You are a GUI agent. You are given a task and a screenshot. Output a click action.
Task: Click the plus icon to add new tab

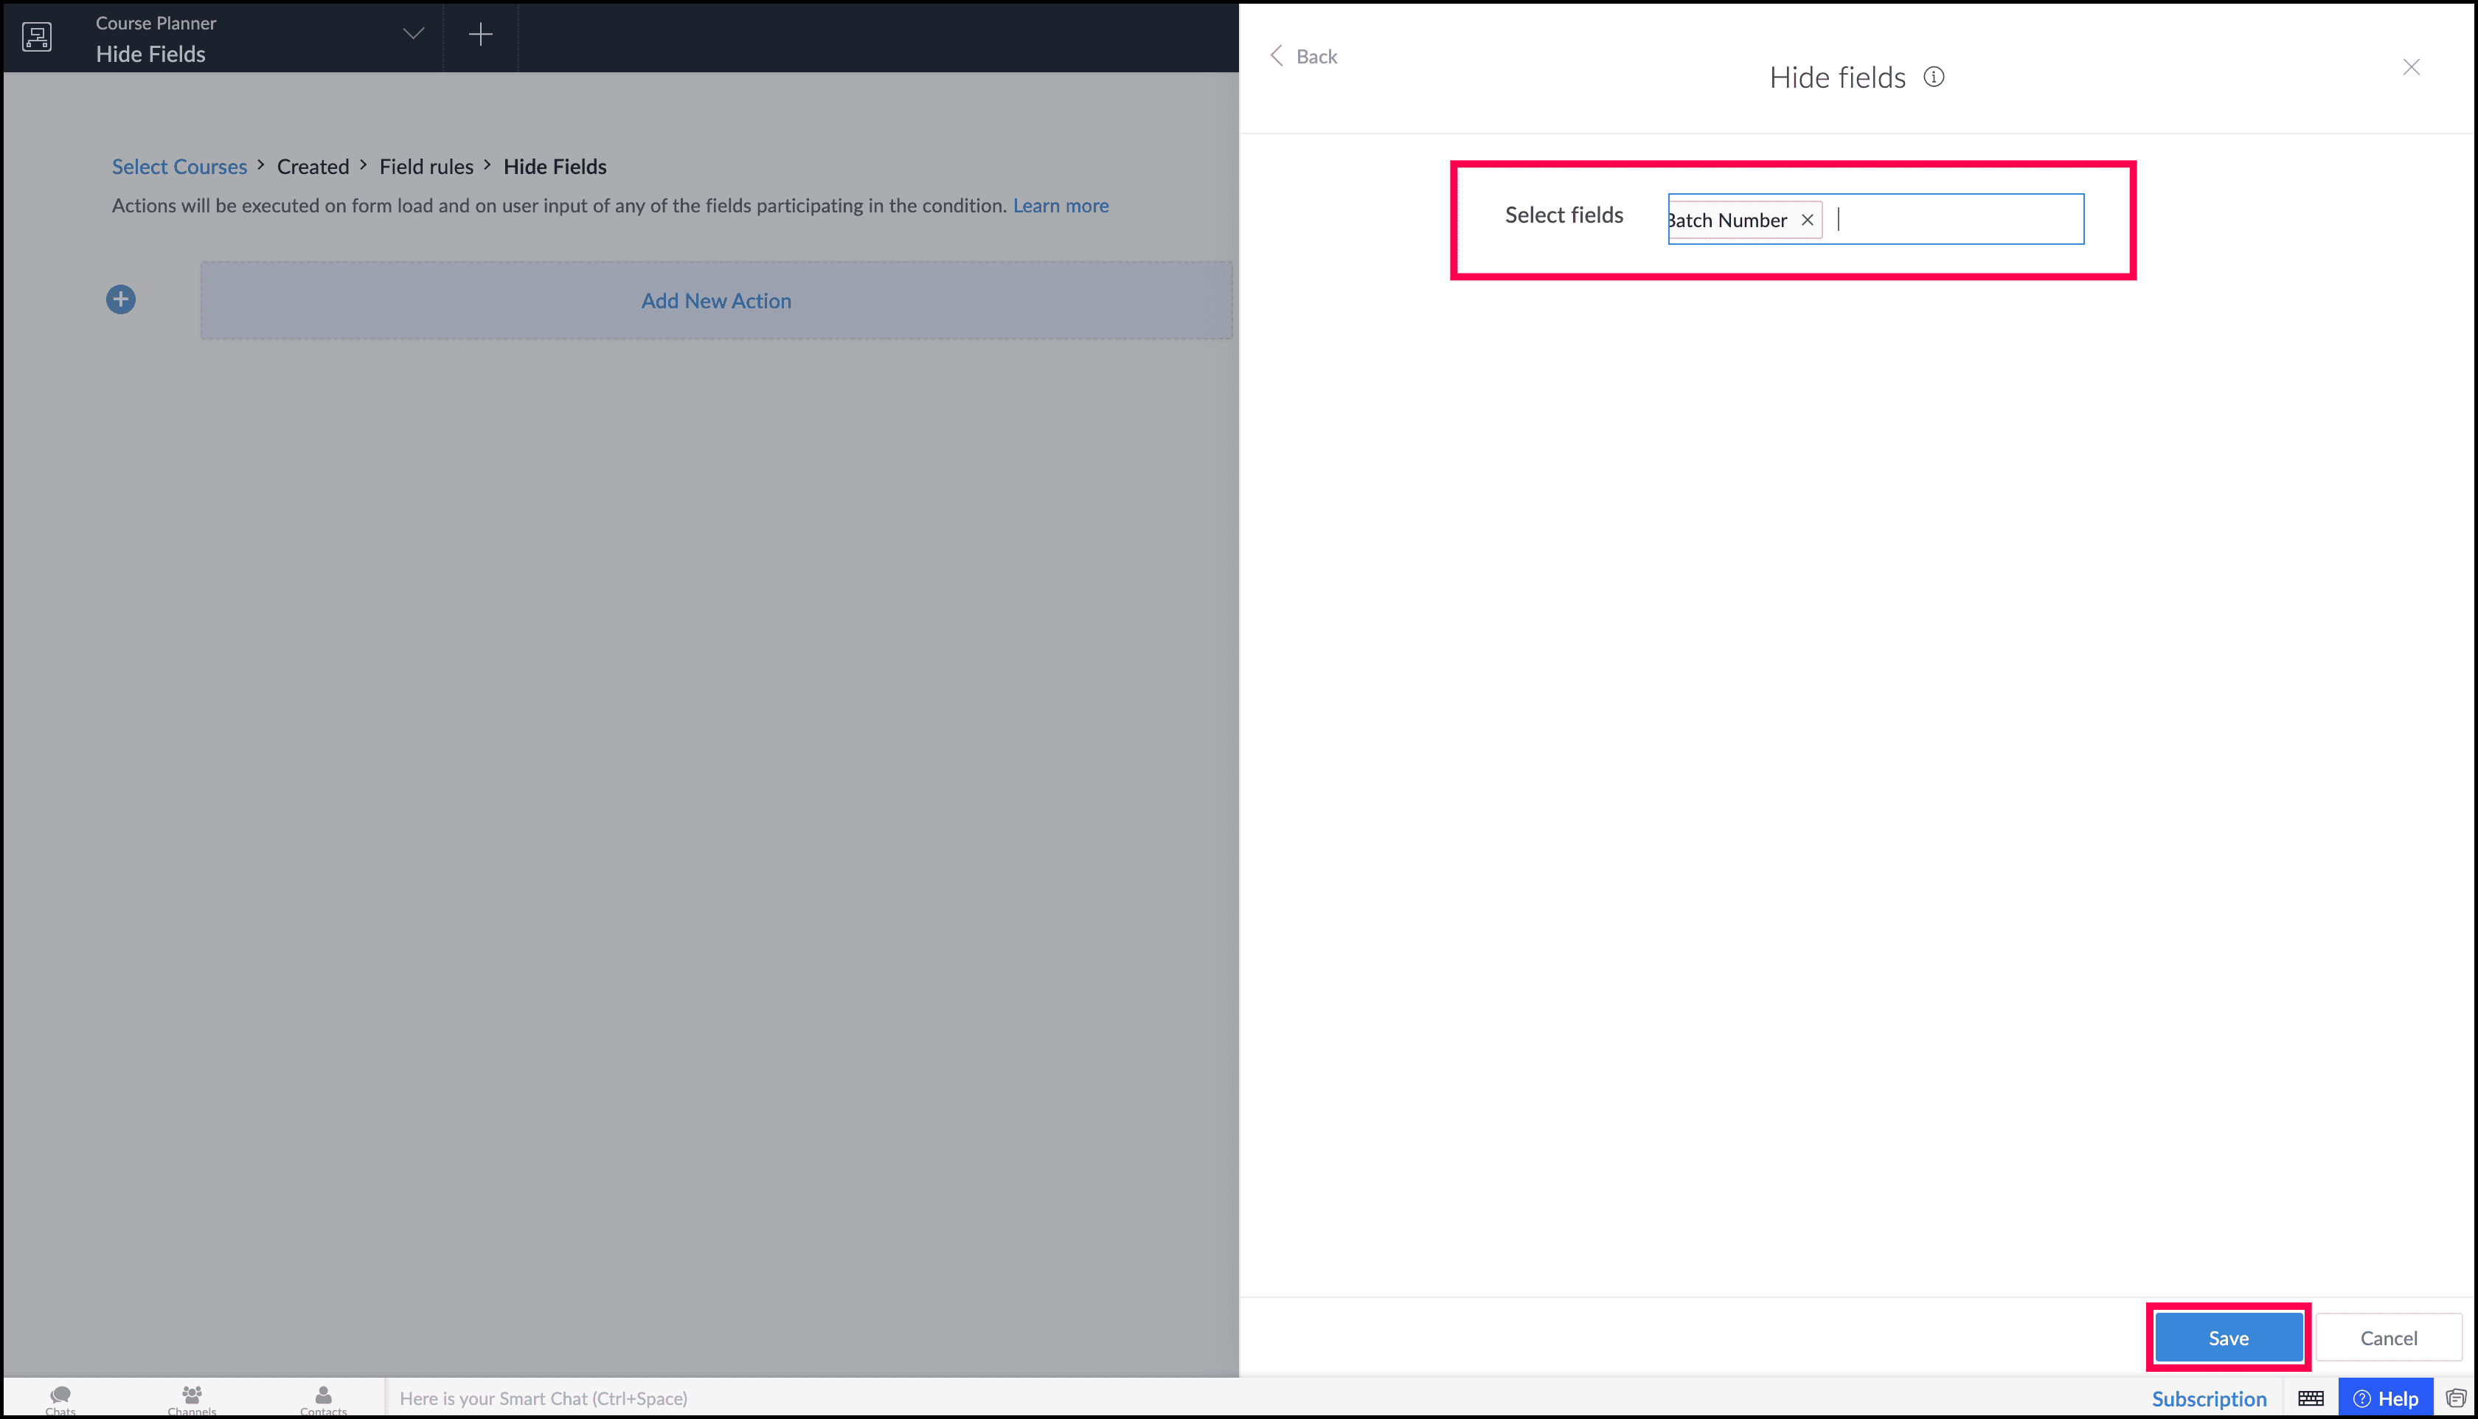coord(480,35)
